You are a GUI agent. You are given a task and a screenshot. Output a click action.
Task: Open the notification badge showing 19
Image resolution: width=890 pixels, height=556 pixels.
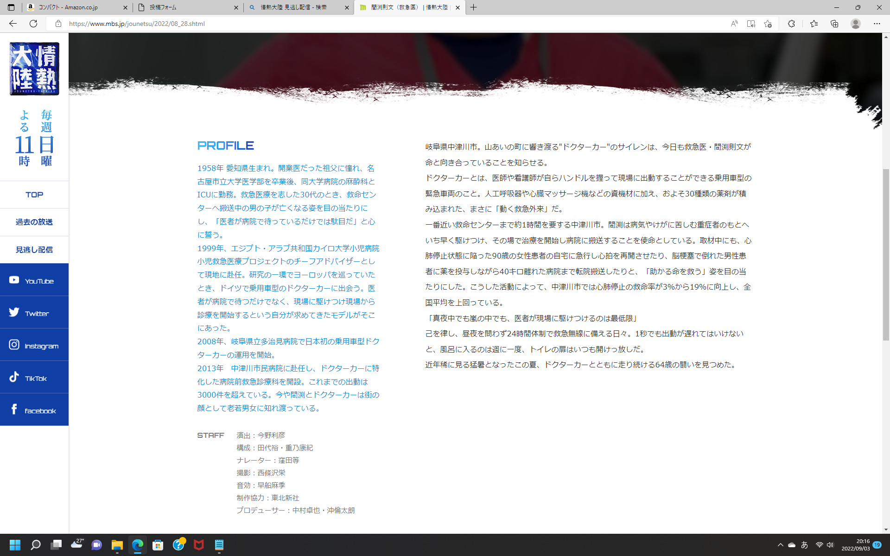tap(877, 545)
